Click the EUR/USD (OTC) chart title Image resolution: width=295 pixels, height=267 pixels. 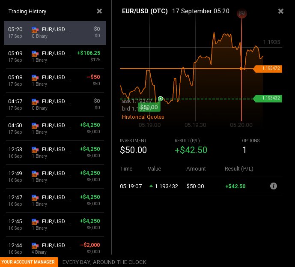(145, 11)
